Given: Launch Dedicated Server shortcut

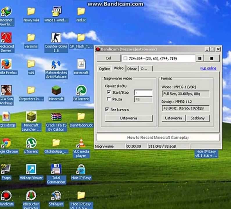Looking at the screenshot, I should pos(6,38).
